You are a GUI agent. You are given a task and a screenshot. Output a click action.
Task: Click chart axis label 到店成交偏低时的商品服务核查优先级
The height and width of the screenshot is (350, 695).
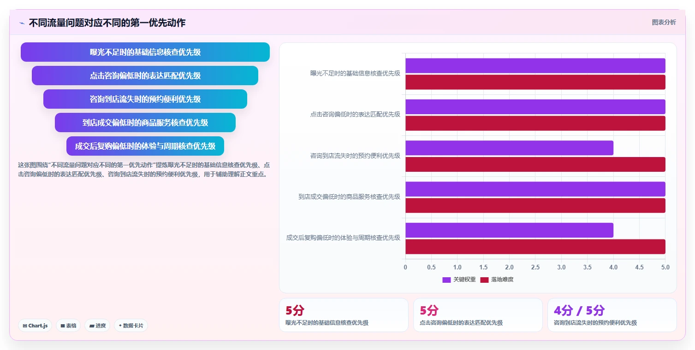click(349, 197)
